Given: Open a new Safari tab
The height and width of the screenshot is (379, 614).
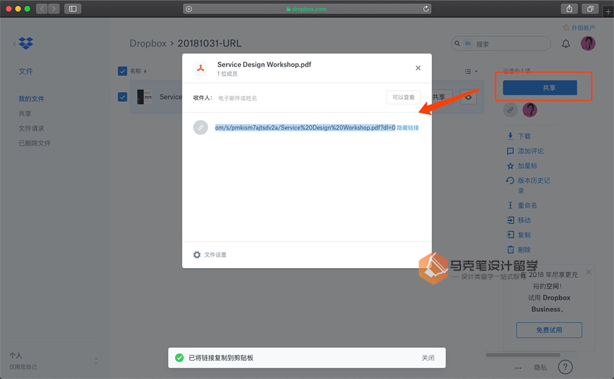Looking at the screenshot, I should tap(608, 11).
